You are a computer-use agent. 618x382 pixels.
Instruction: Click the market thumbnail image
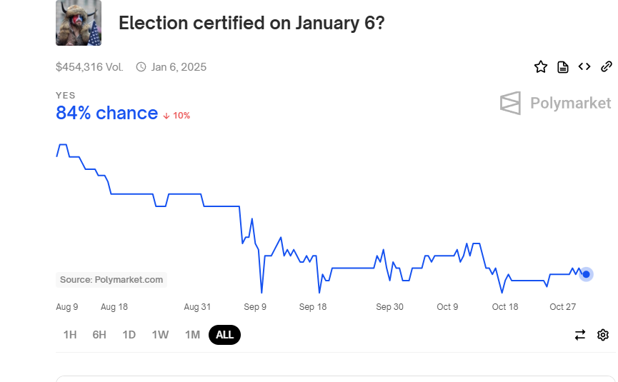[x=79, y=23]
